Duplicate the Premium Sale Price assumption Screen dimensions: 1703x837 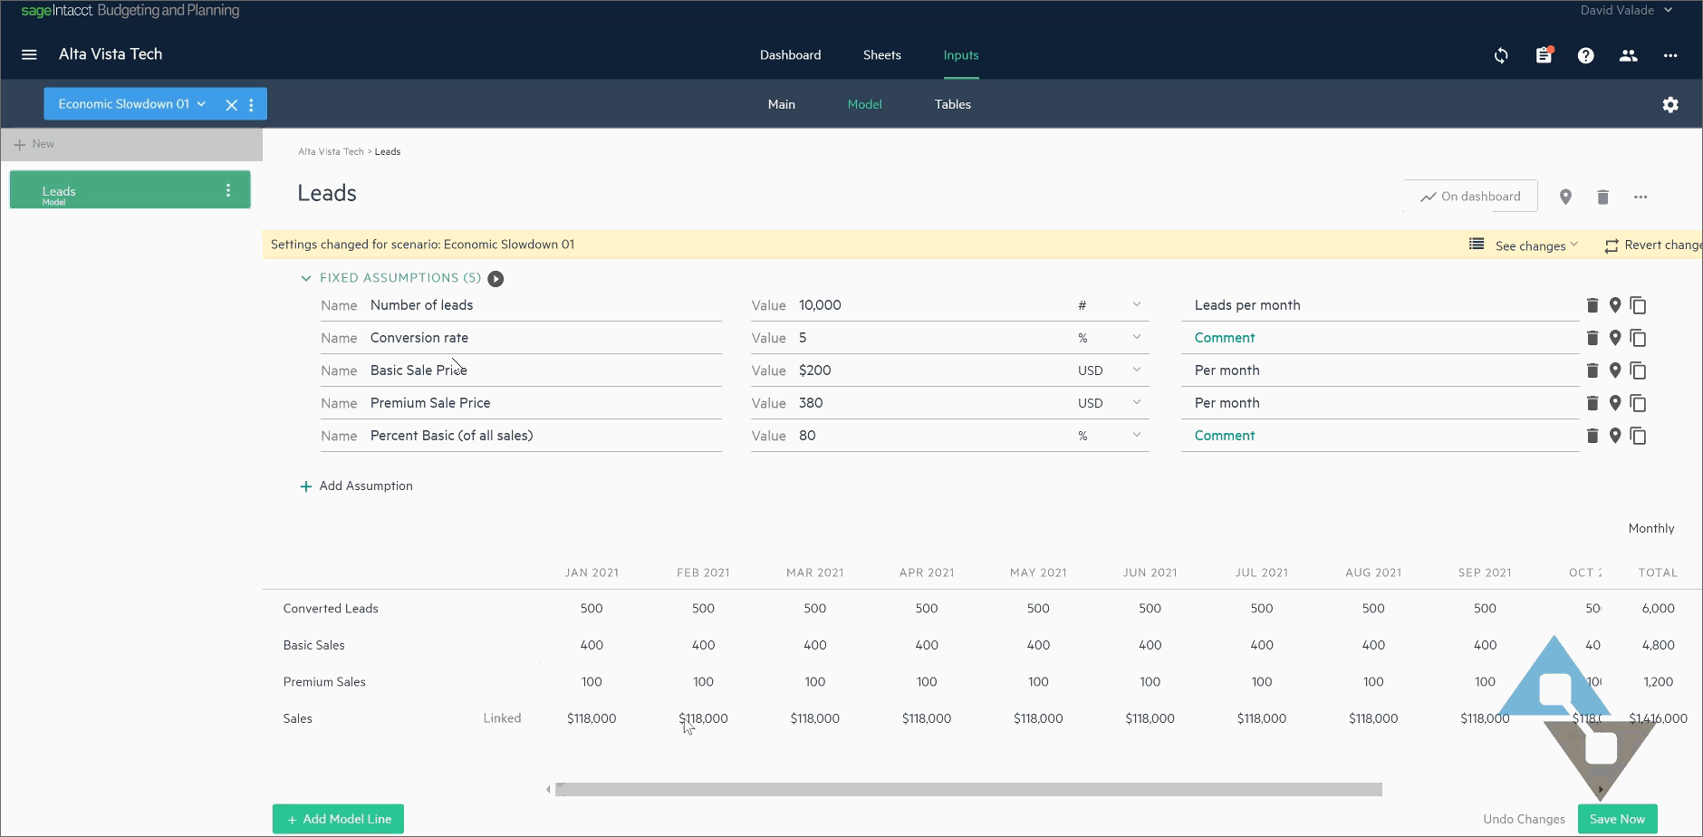pos(1638,403)
